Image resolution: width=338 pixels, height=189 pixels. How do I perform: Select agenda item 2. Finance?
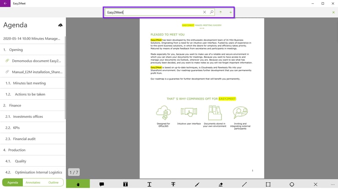pyautogui.click(x=33, y=106)
